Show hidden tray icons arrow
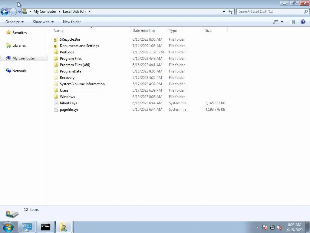Screen dimensions: 310x233 tap(257, 227)
